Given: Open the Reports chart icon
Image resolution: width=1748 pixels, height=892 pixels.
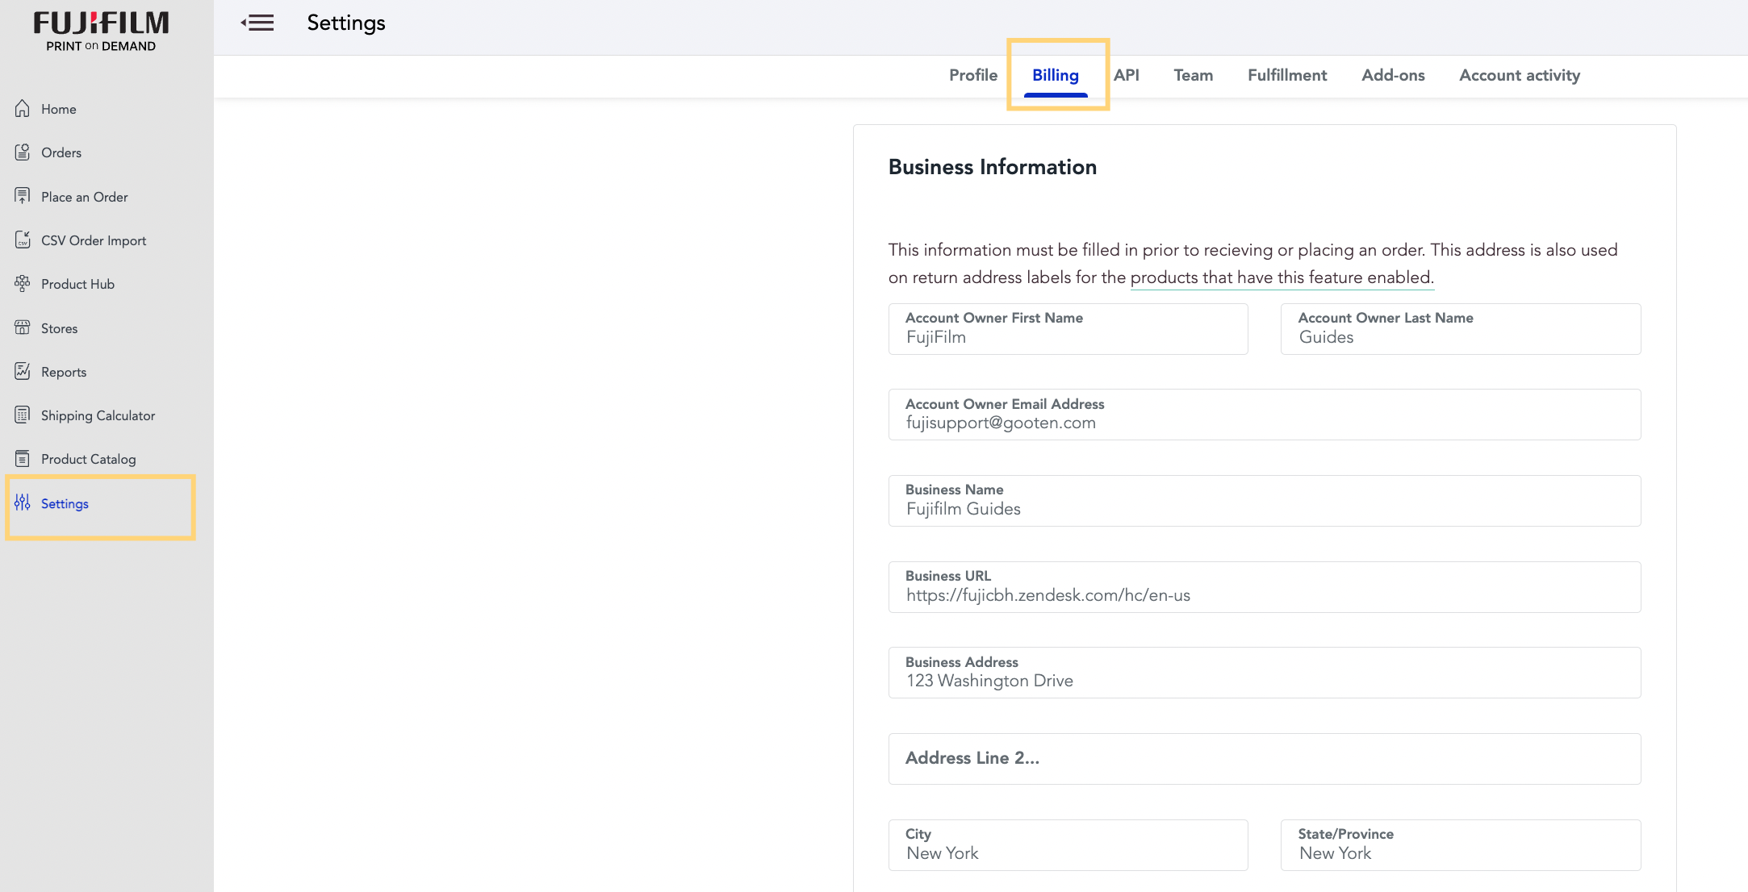Looking at the screenshot, I should (x=23, y=371).
